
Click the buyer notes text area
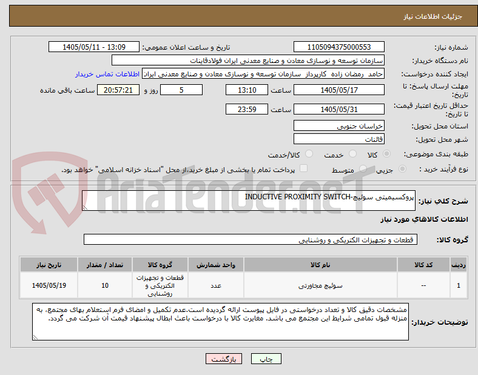point(220,322)
